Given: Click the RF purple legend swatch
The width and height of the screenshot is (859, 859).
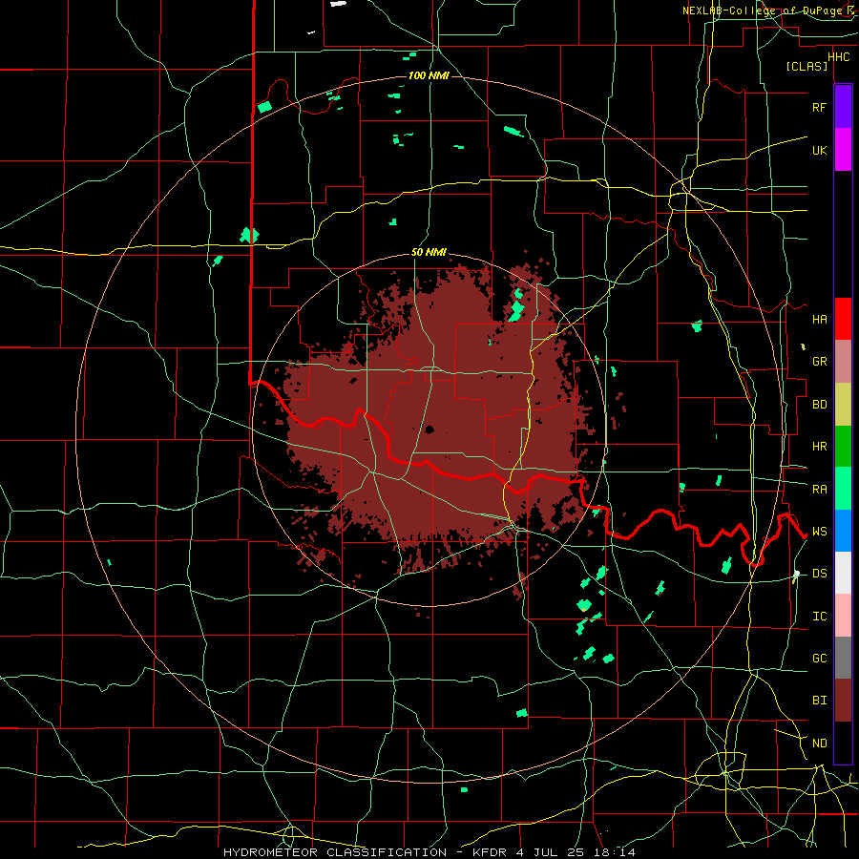Looking at the screenshot, I should (843, 107).
